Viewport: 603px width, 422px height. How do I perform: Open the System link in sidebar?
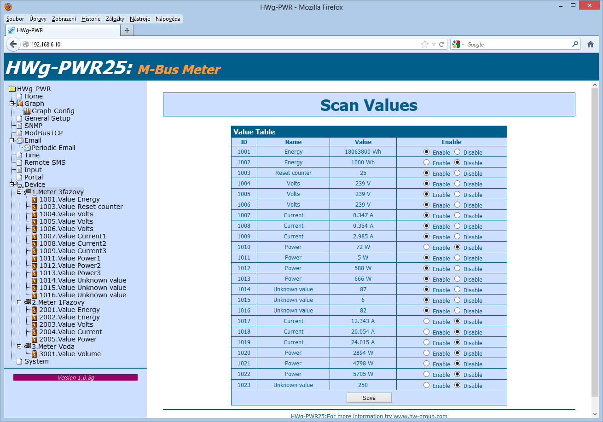[x=36, y=361]
